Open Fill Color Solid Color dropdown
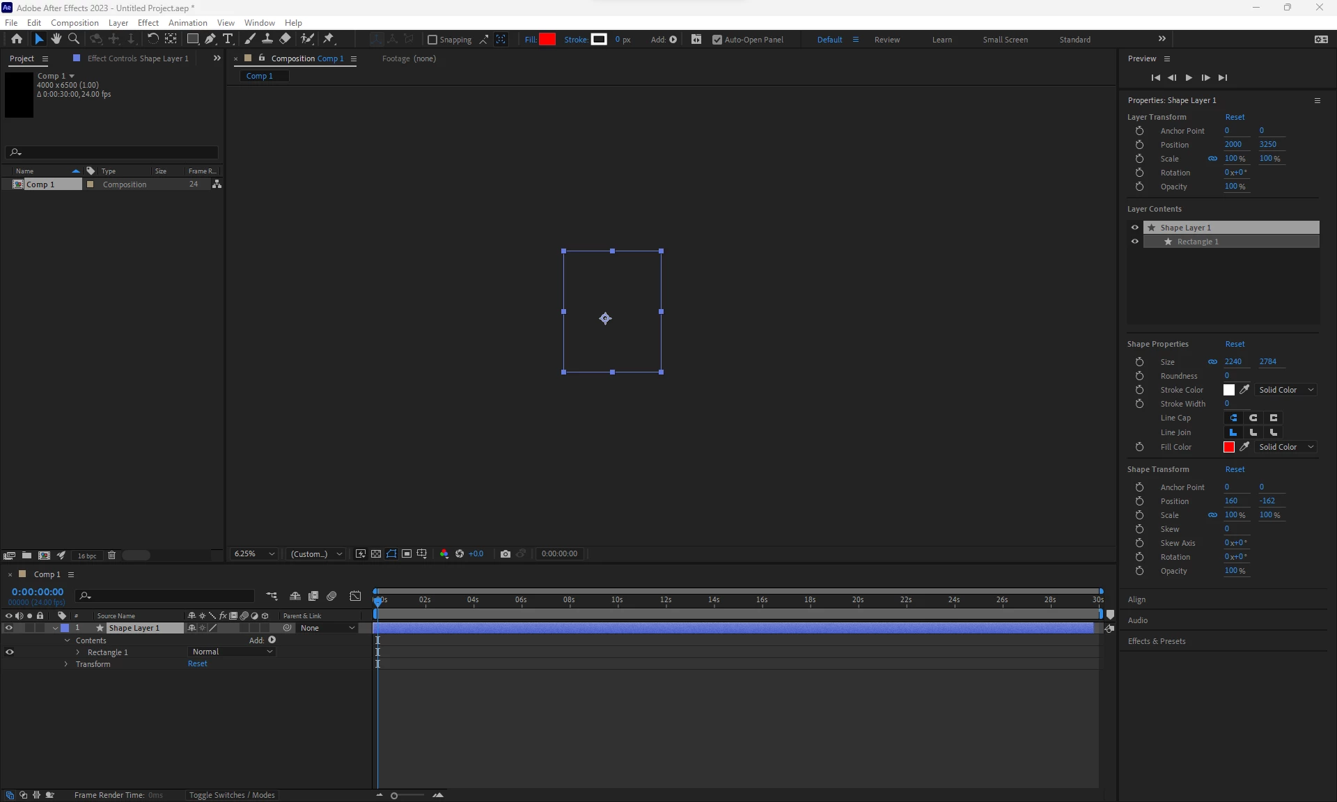This screenshot has width=1337, height=802. [x=1285, y=447]
